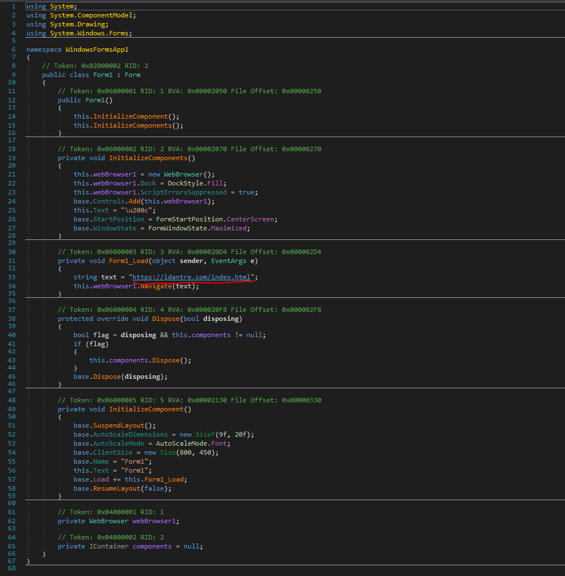Click System.Drawing in the using statement

78,24
